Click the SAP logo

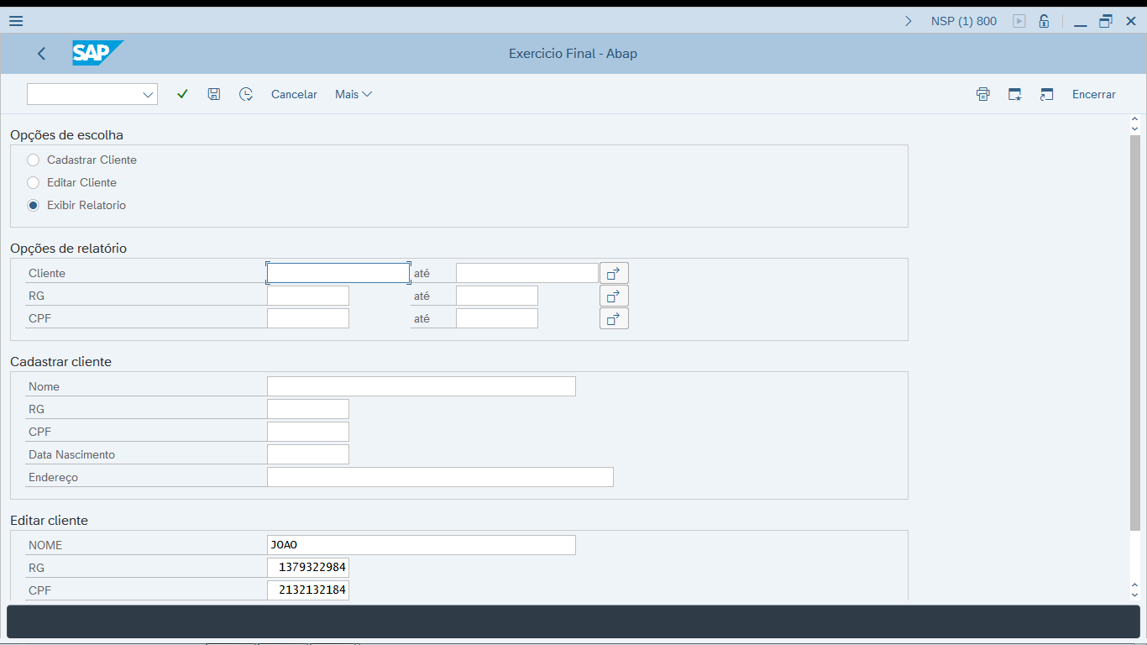[x=97, y=53]
